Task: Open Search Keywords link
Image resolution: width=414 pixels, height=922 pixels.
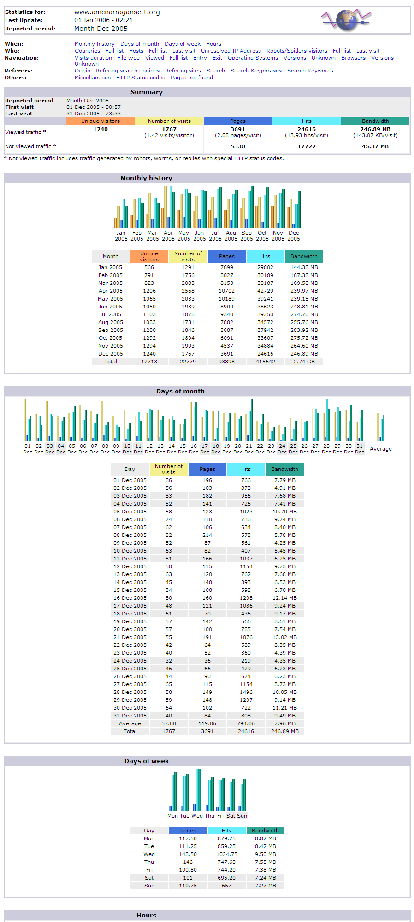Action: (310, 71)
